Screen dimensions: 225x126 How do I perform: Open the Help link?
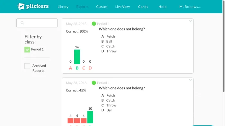[x=162, y=7]
